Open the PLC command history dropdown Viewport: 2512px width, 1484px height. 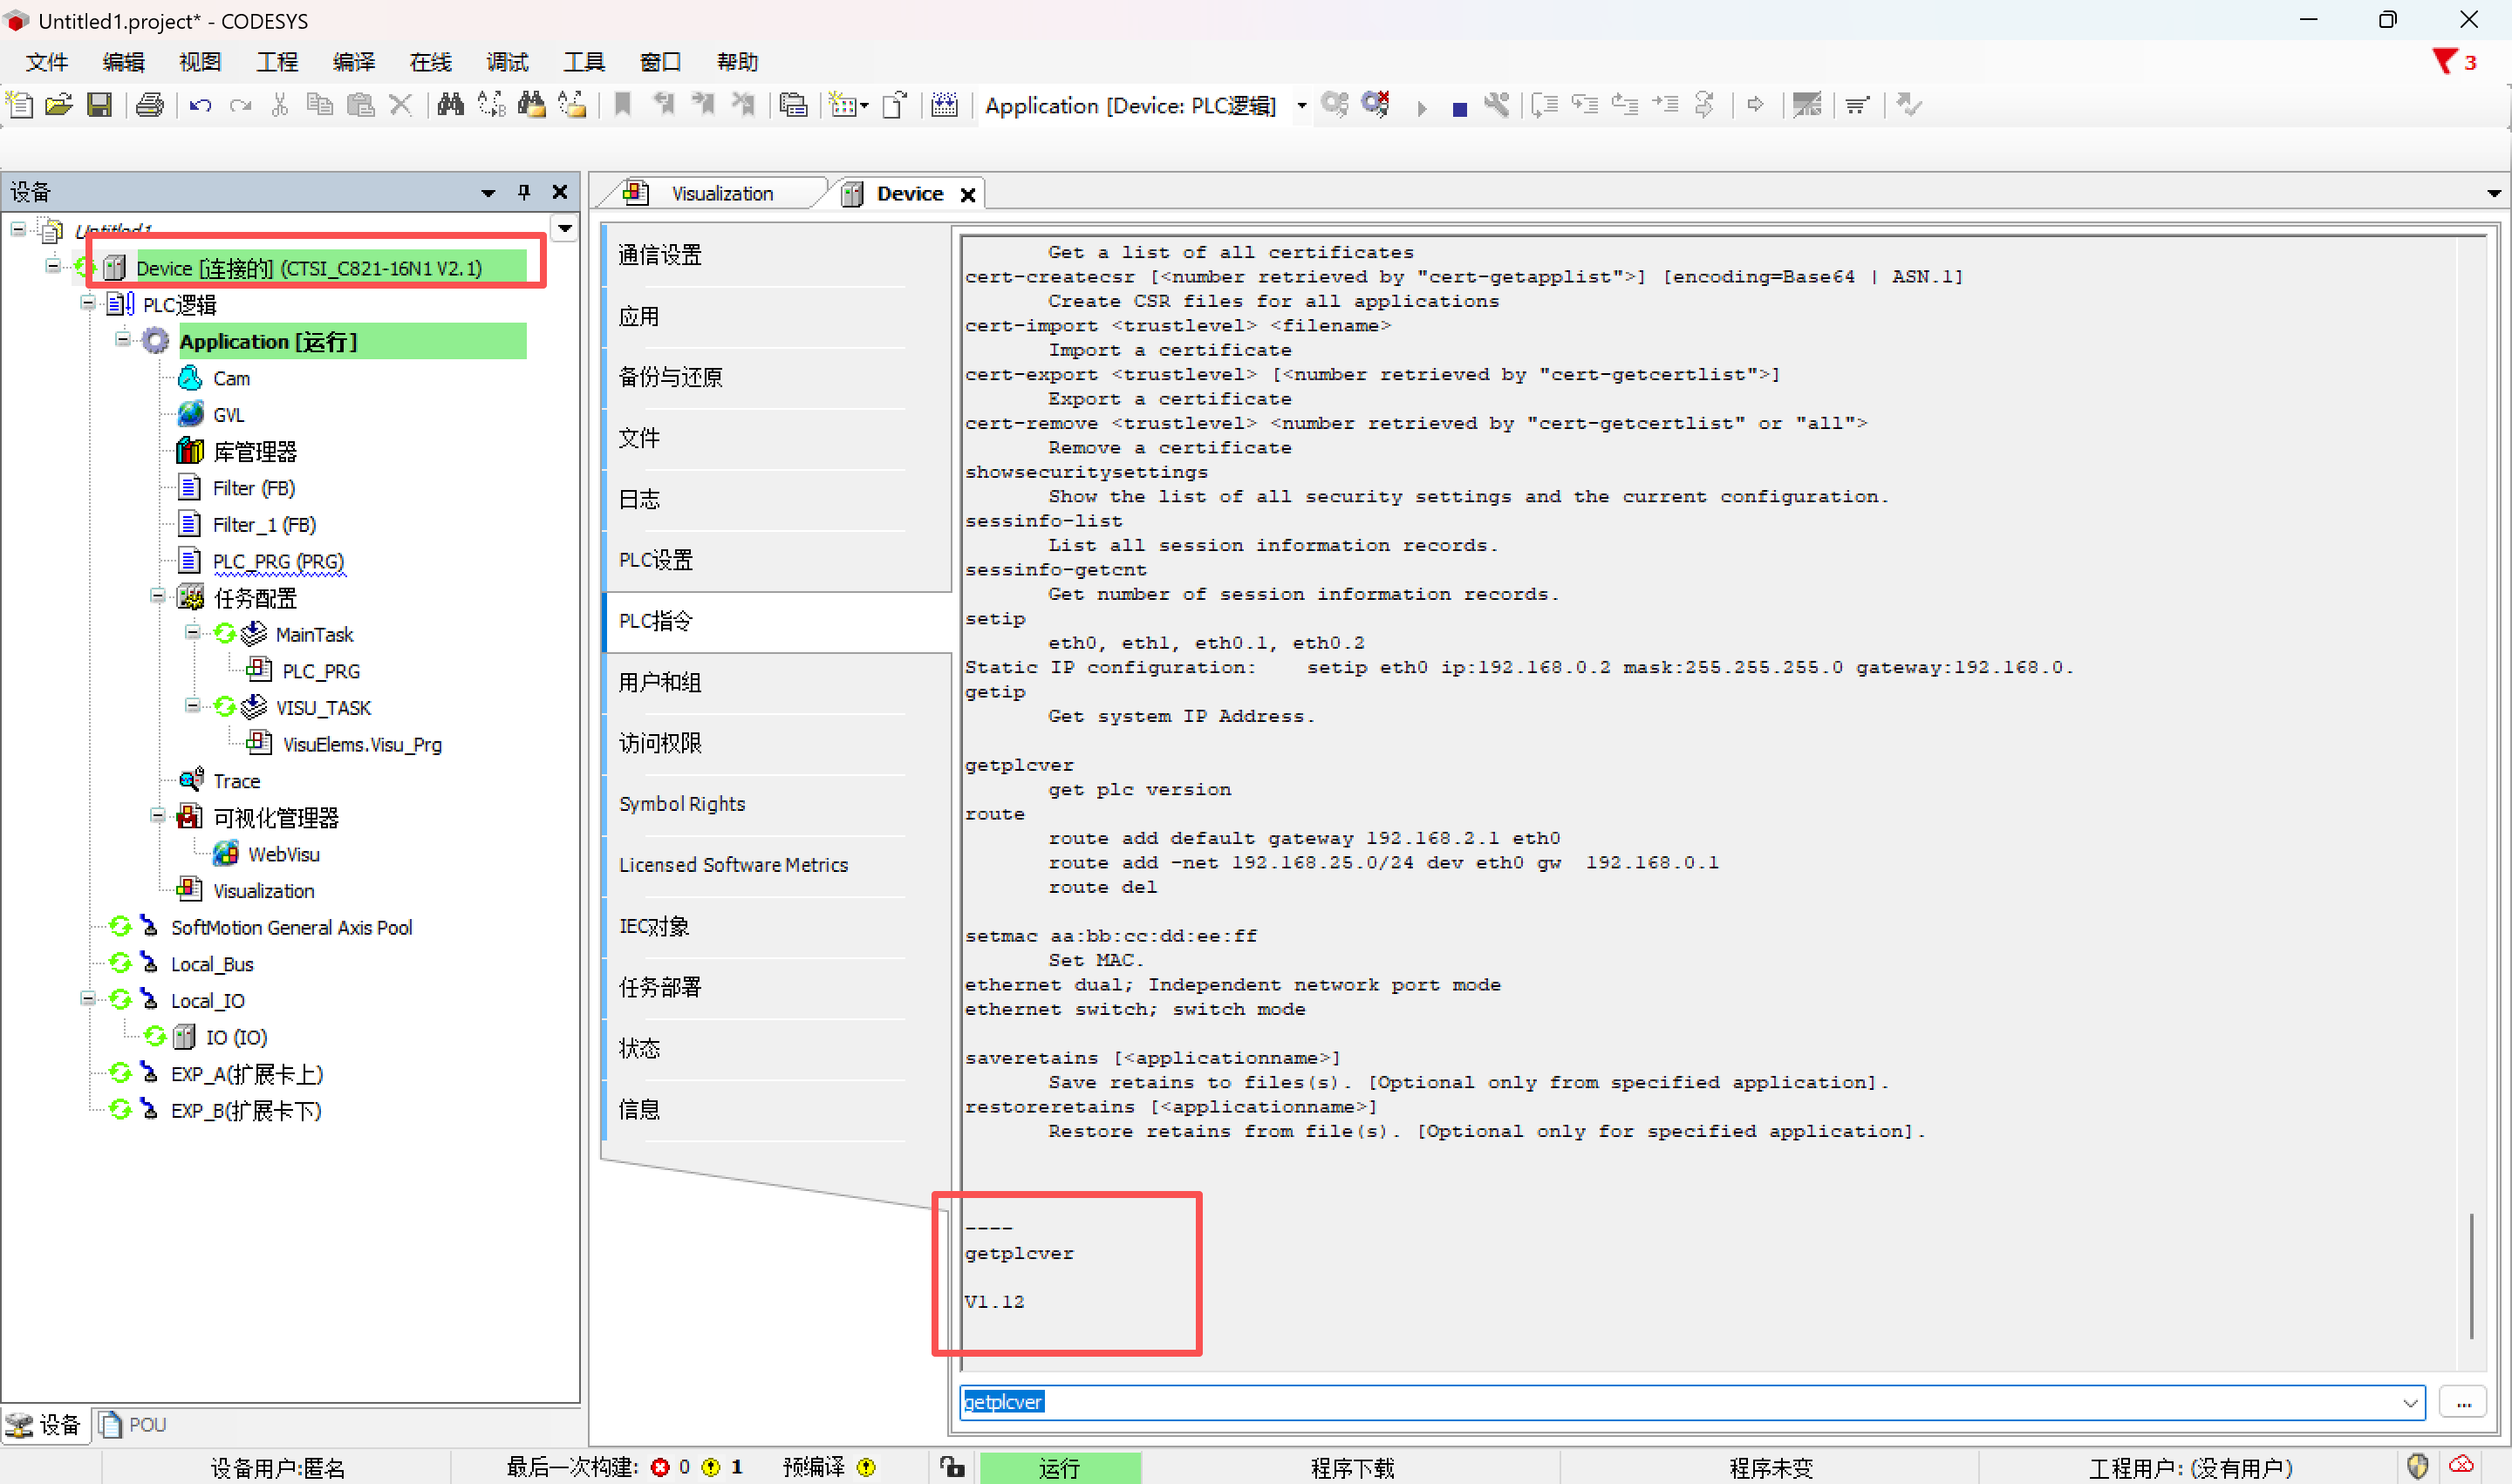pyautogui.click(x=2410, y=1403)
